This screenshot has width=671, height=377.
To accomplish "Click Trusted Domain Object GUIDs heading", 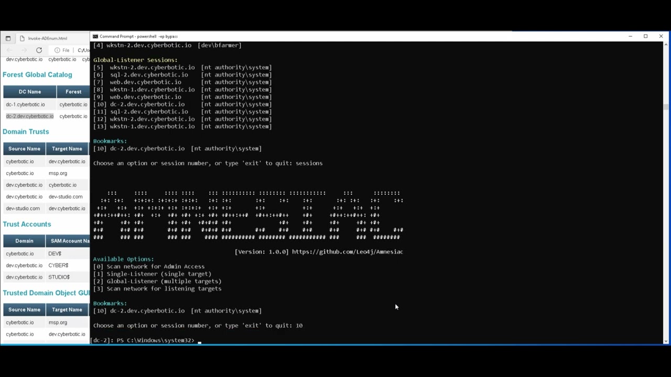I will [46, 293].
